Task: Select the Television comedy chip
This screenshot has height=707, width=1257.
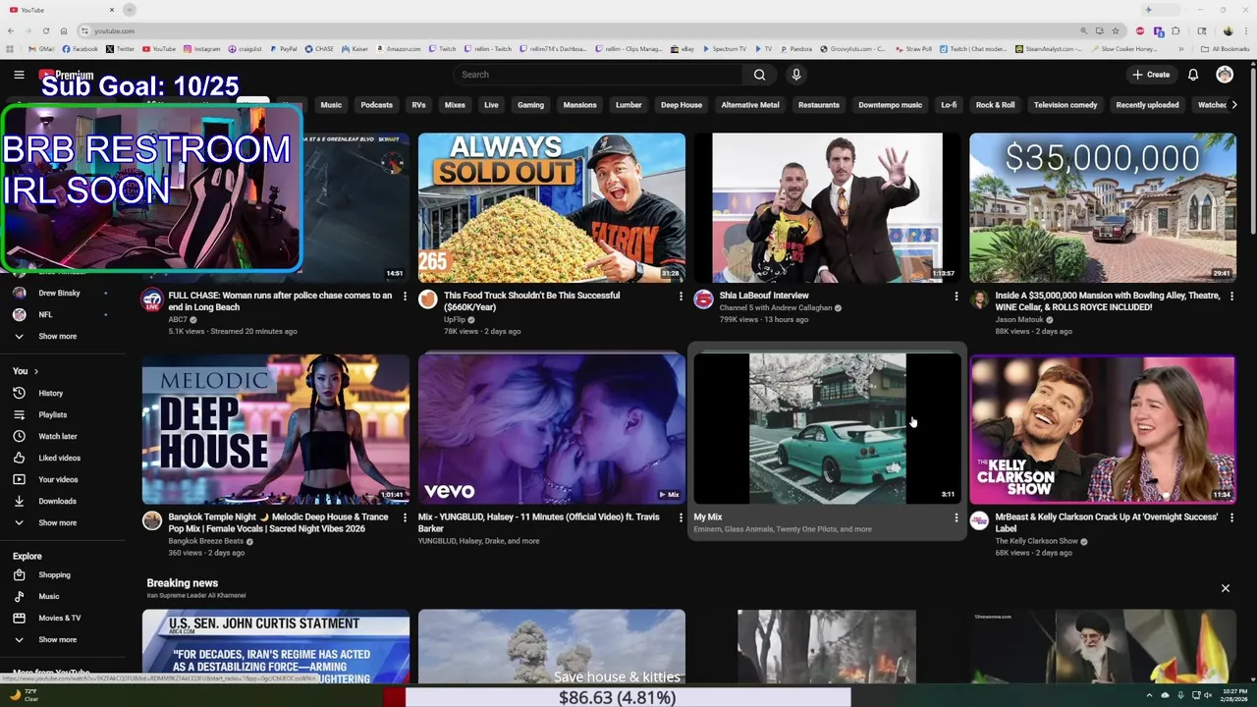Action: tap(1066, 105)
